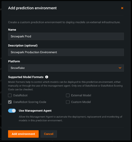
Task: Click the 'Add prediction environment' title
Action: (x=32, y=8)
